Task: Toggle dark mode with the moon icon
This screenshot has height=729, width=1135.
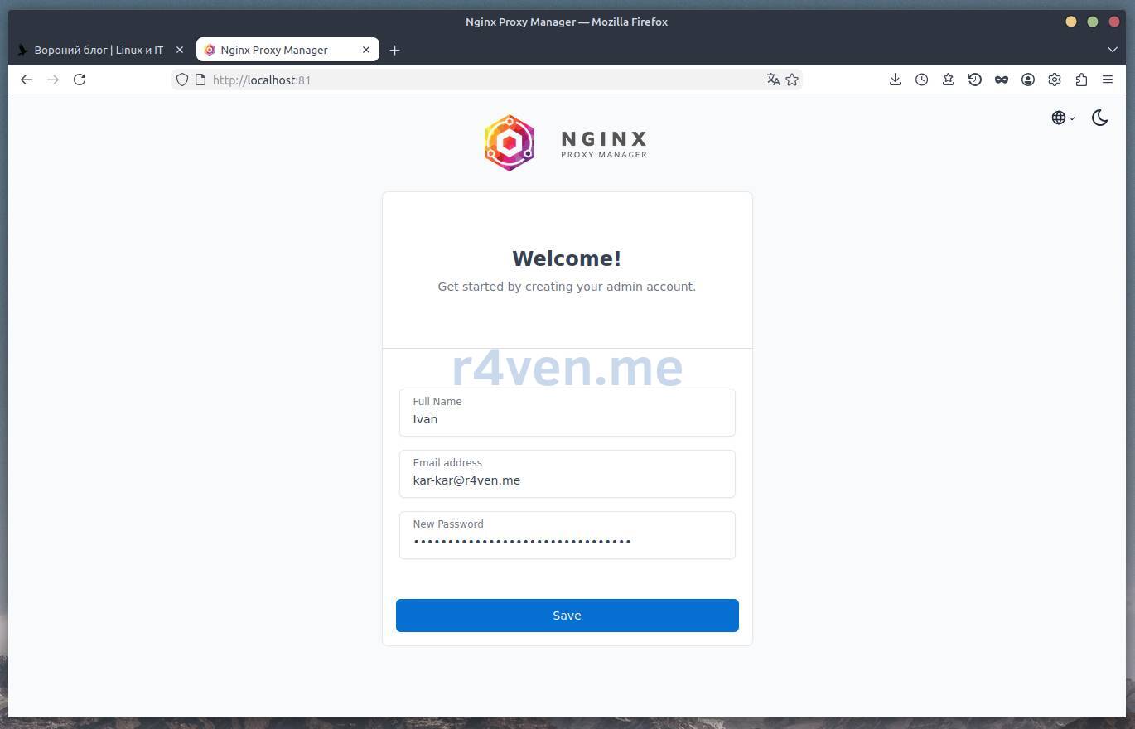Action: [x=1099, y=118]
